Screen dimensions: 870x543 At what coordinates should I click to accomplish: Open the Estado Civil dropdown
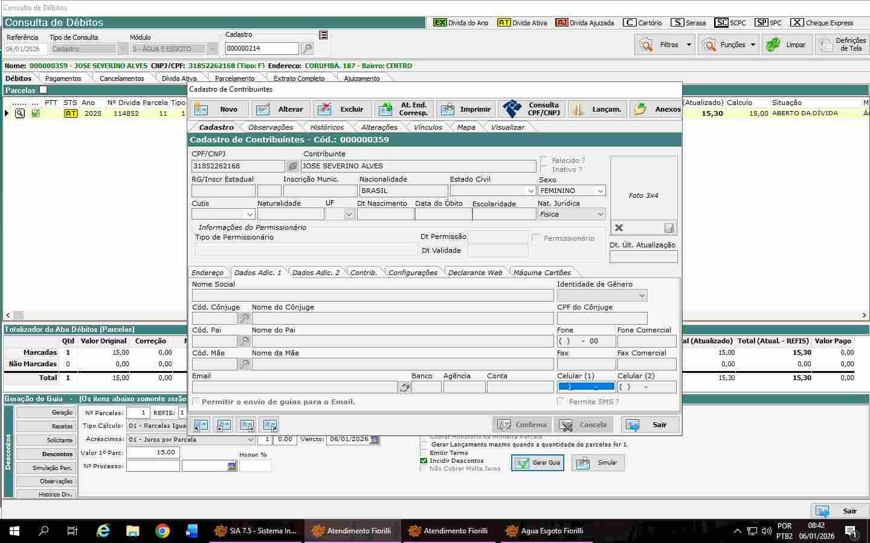point(530,191)
